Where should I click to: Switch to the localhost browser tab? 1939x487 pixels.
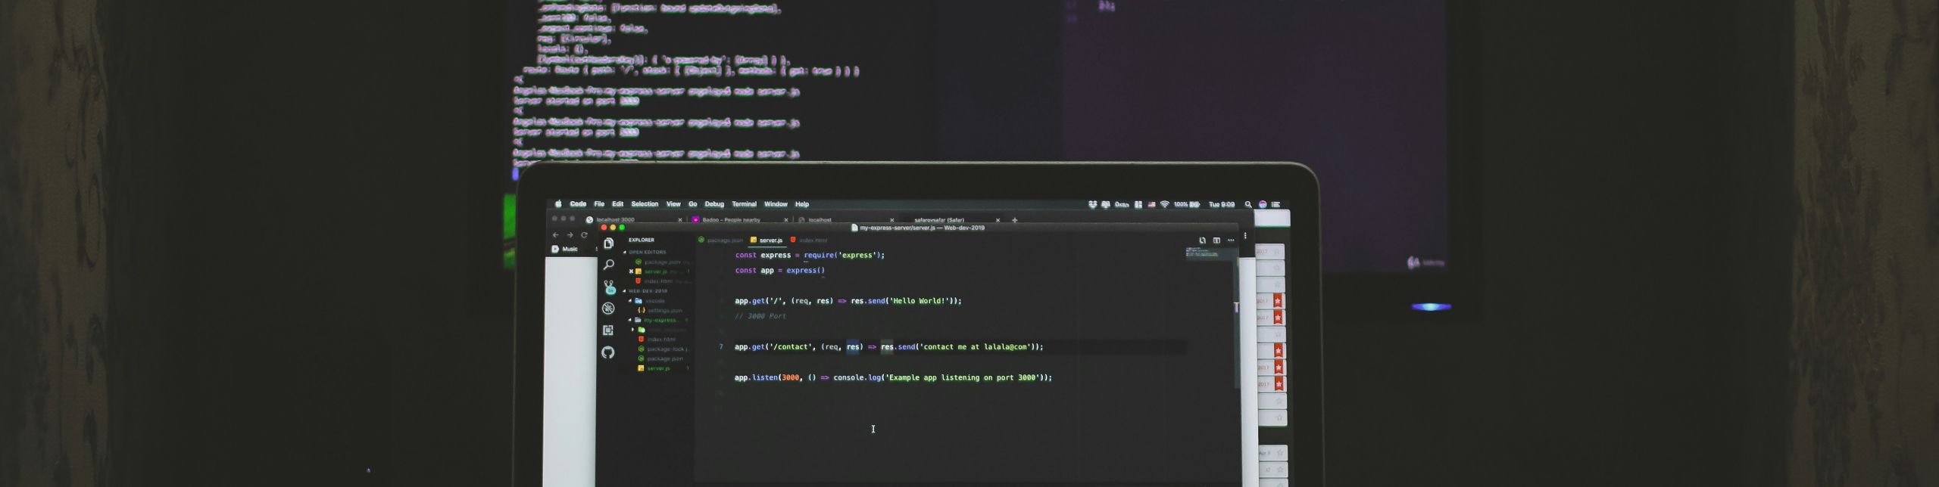[845, 220]
